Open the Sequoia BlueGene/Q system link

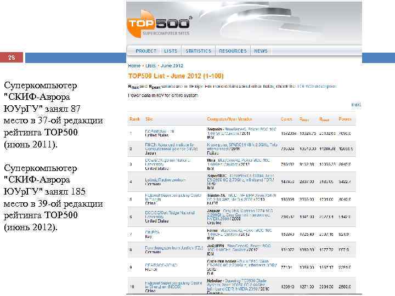(242, 131)
